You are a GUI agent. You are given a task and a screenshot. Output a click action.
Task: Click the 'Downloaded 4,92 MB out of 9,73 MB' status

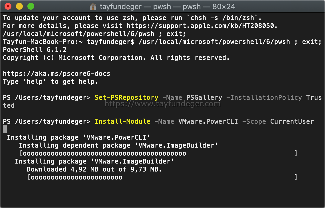(94, 169)
